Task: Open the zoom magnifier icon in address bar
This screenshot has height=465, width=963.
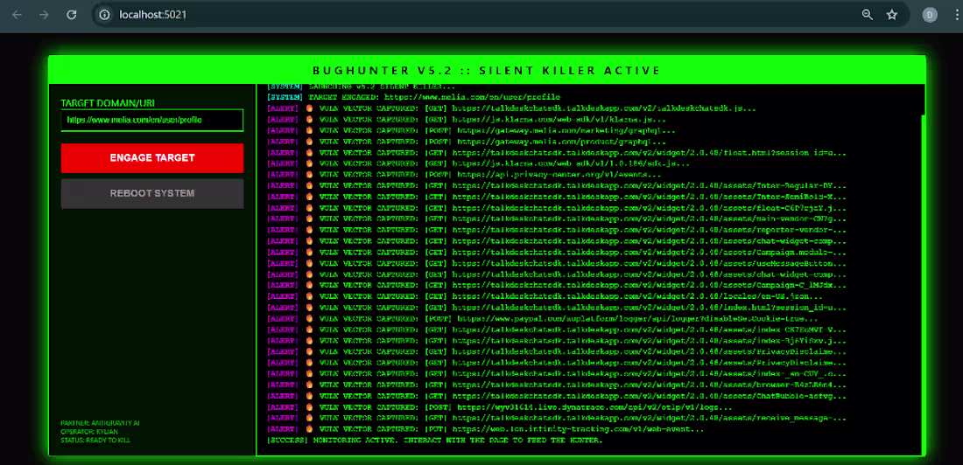Action: tap(868, 15)
